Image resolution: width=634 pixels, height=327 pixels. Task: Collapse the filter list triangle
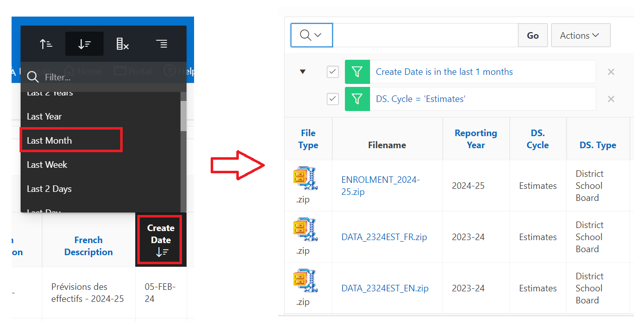tap(303, 72)
